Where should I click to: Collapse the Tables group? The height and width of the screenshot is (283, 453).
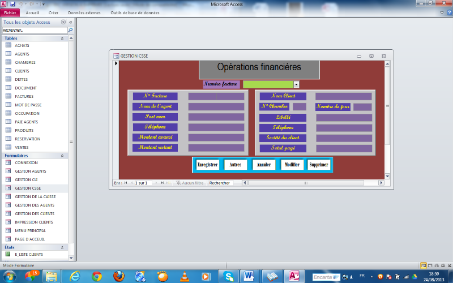(62, 38)
